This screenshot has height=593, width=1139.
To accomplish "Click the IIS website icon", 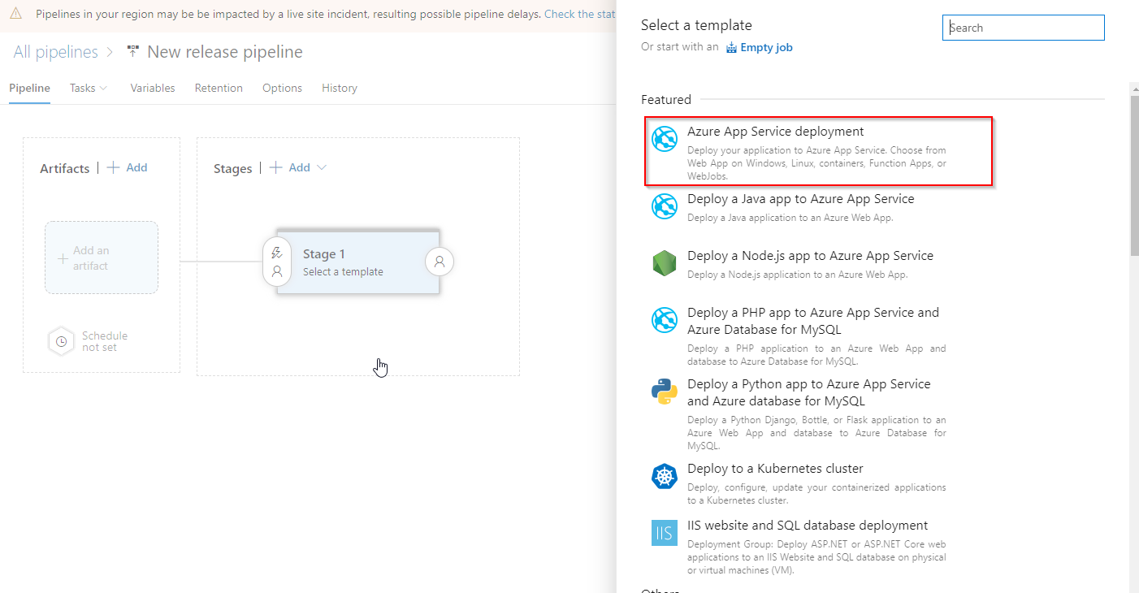I will point(665,533).
